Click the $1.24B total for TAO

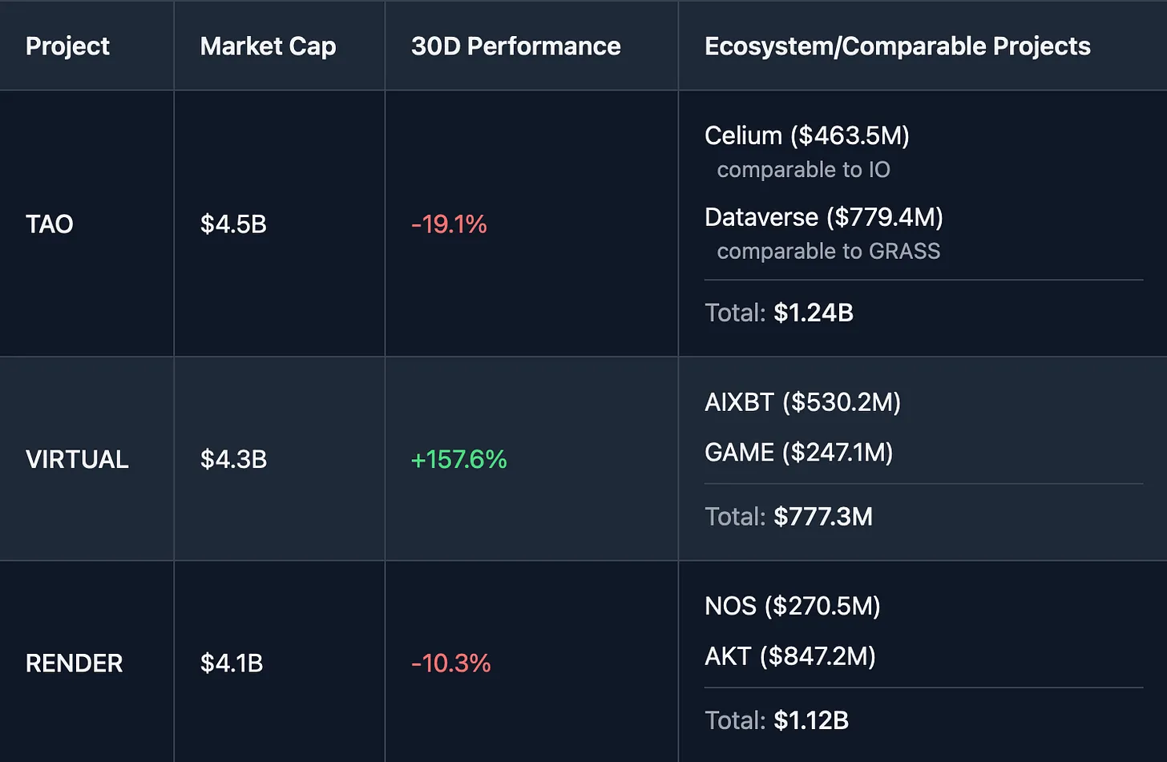click(x=813, y=312)
